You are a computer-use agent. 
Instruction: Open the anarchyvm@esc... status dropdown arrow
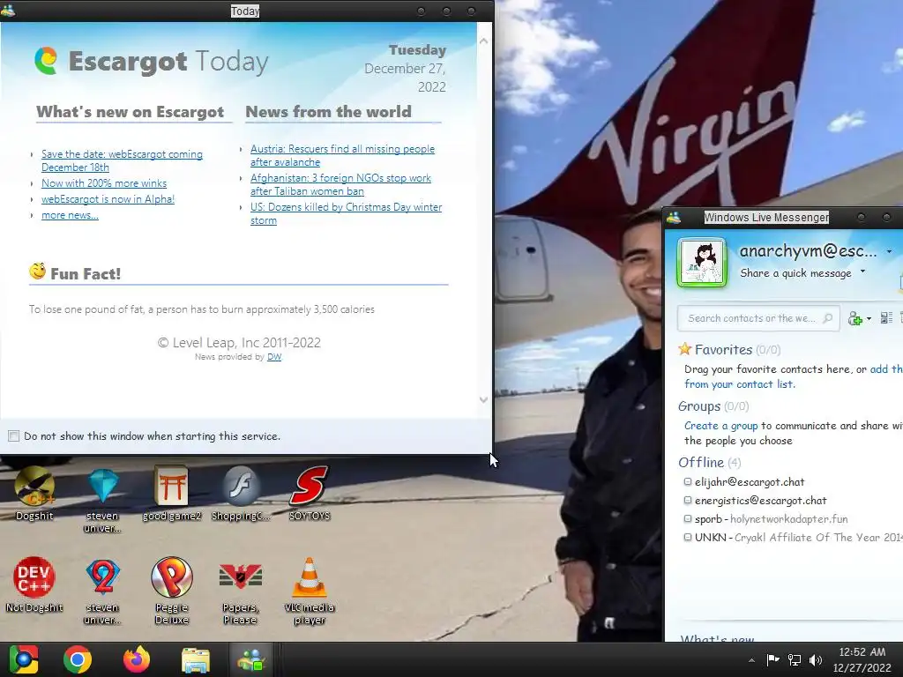[889, 251]
